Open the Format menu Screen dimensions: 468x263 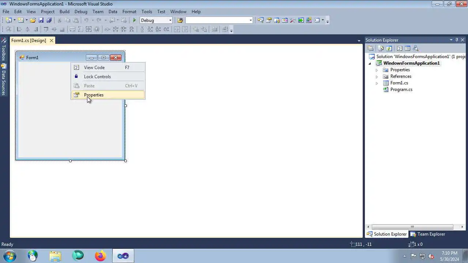click(129, 12)
